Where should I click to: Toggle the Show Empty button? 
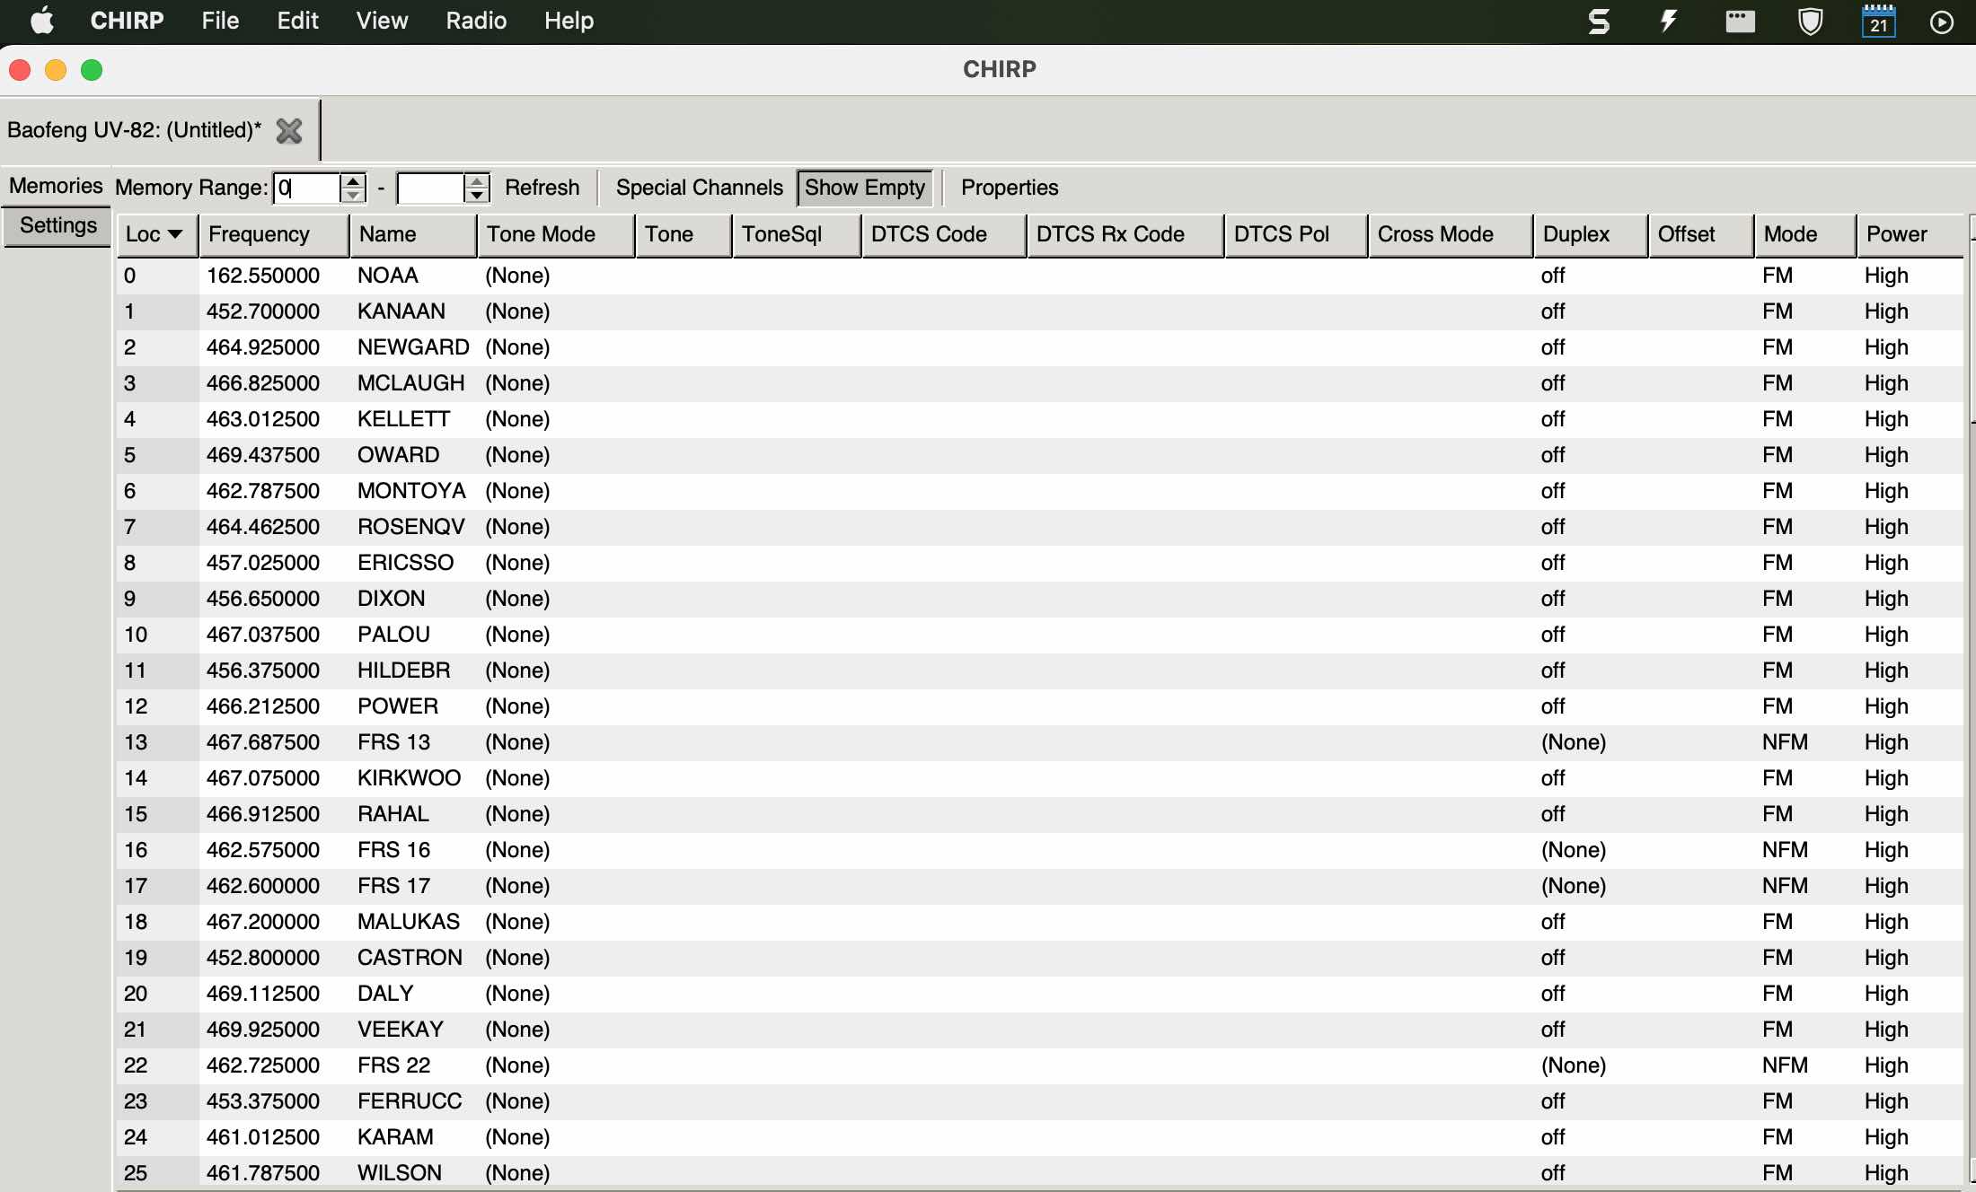tap(864, 188)
